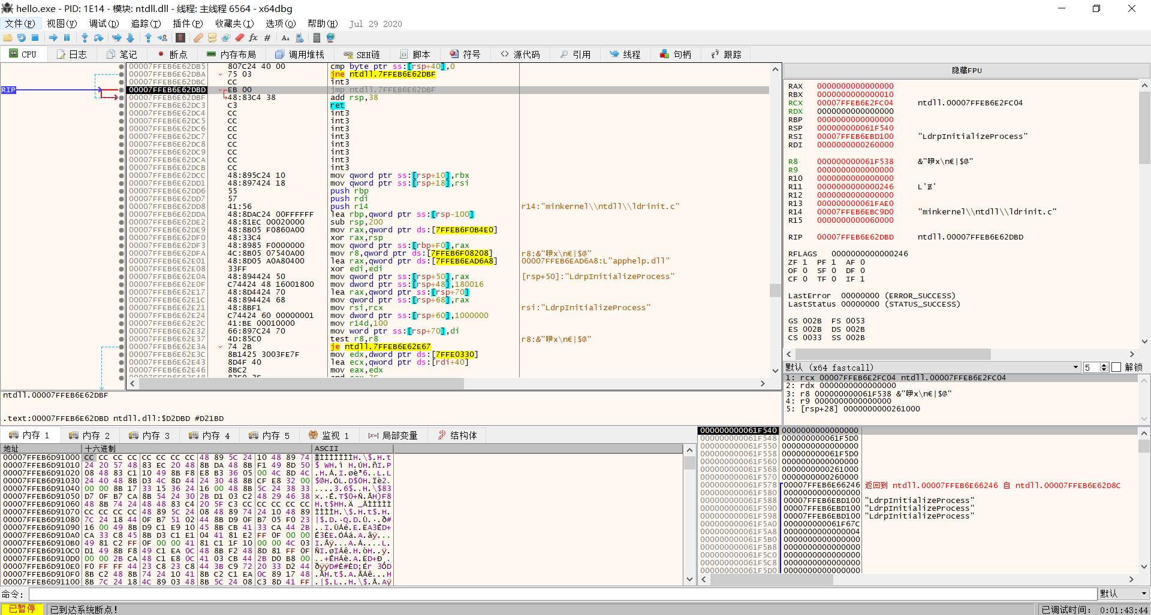The image size is (1151, 615).
Task: Switch to the 引用 tab
Action: click(x=575, y=54)
